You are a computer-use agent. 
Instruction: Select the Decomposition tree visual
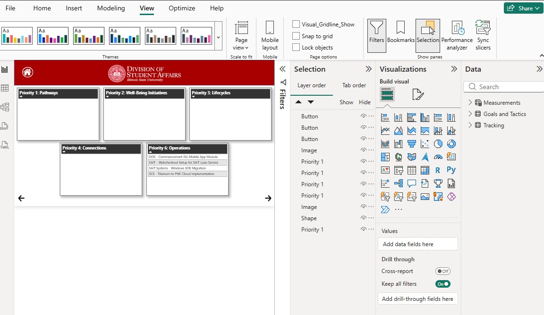coord(398,183)
